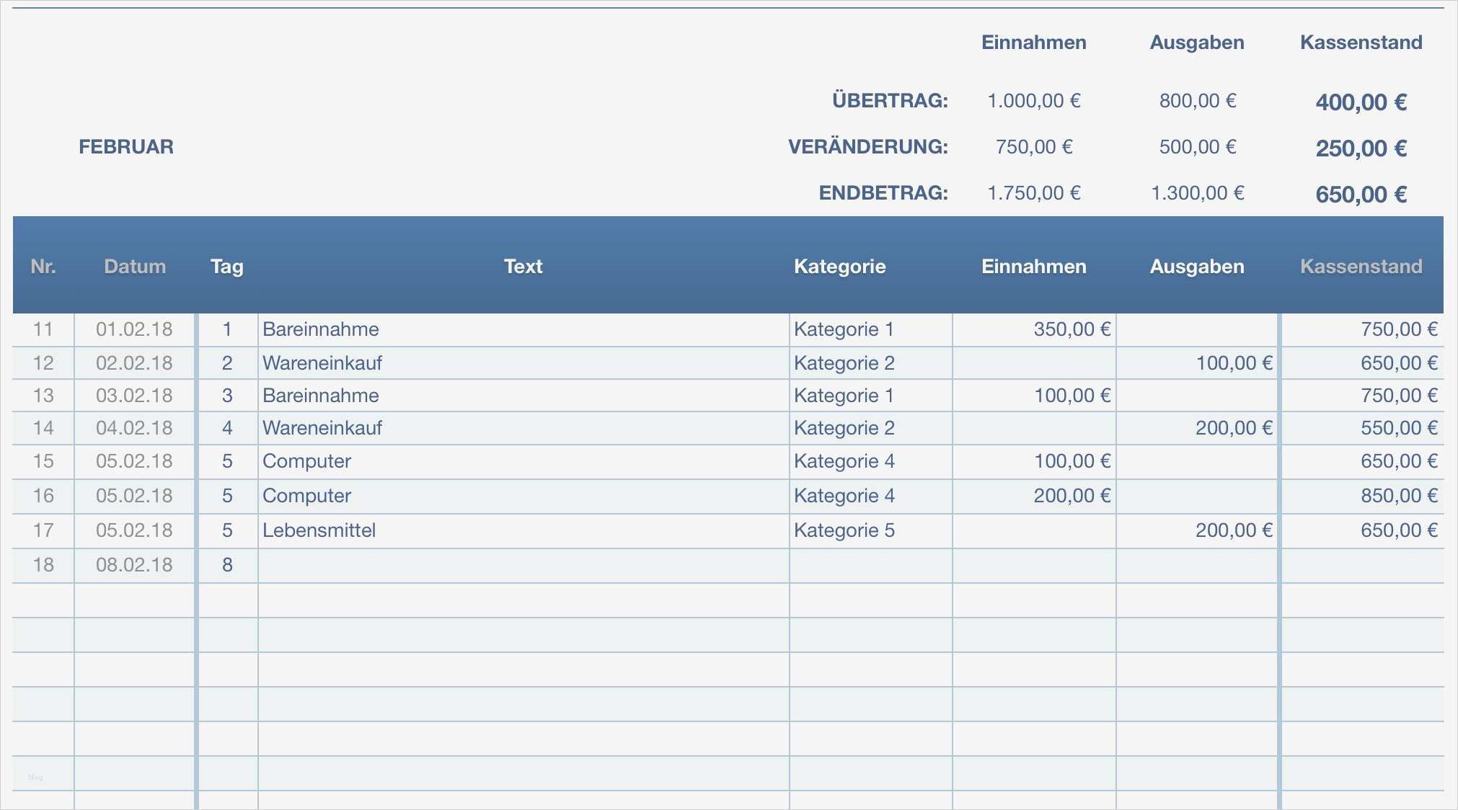Viewport: 1458px width, 810px height.
Task: Click the 850,00 € Kassenstand cell
Action: tap(1398, 496)
